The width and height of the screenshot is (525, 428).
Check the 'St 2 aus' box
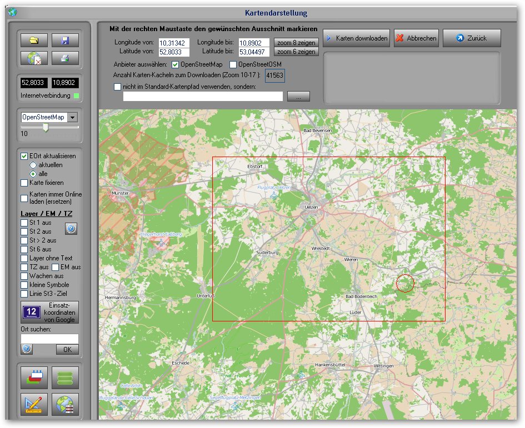pyautogui.click(x=24, y=231)
